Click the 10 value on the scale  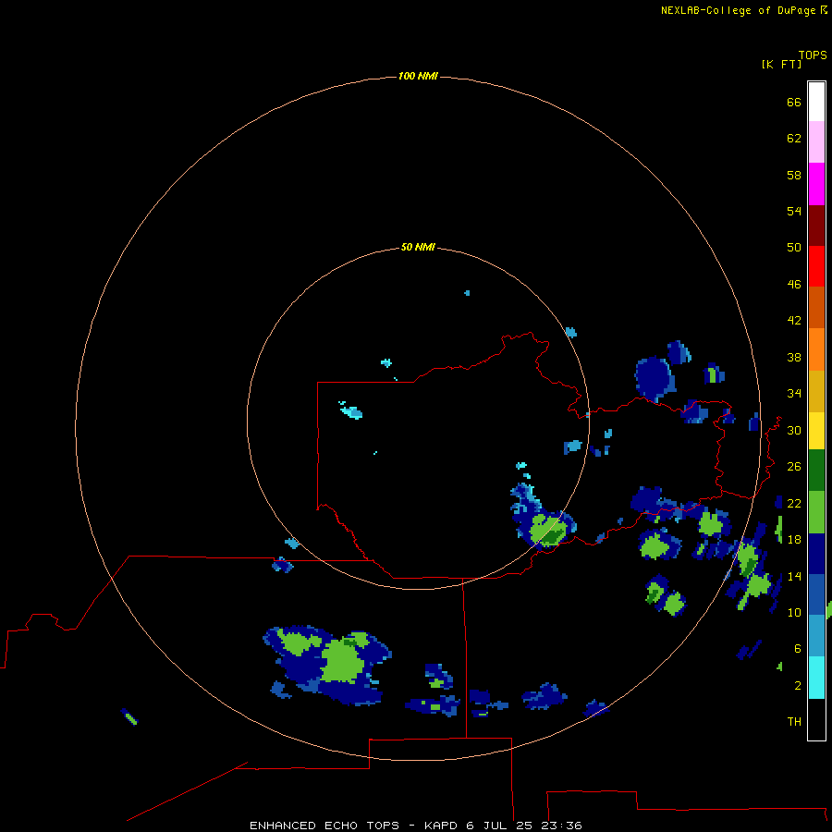point(794,613)
